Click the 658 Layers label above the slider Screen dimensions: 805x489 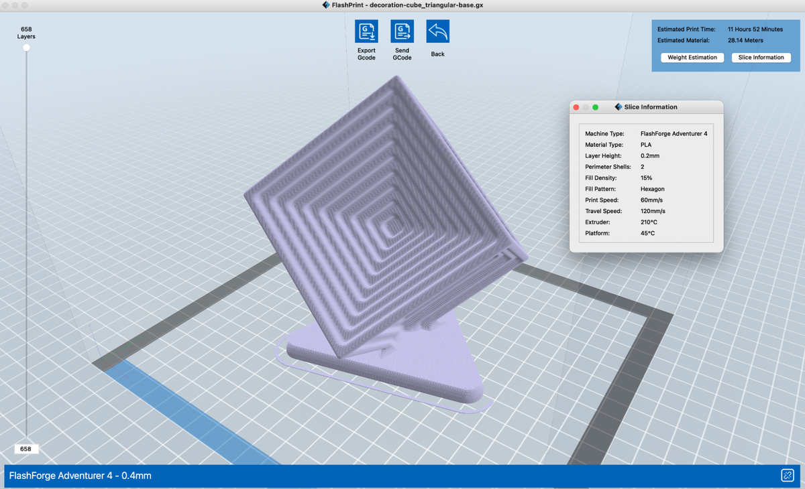tap(25, 32)
